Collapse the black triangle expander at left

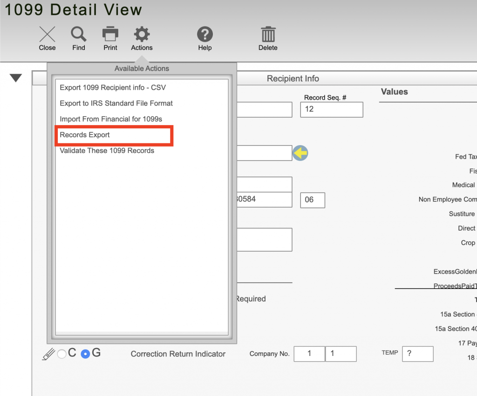[16, 78]
